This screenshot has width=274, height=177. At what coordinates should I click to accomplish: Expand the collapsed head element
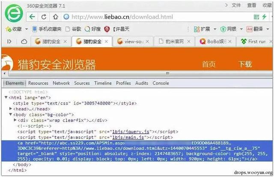[x=10, y=109]
